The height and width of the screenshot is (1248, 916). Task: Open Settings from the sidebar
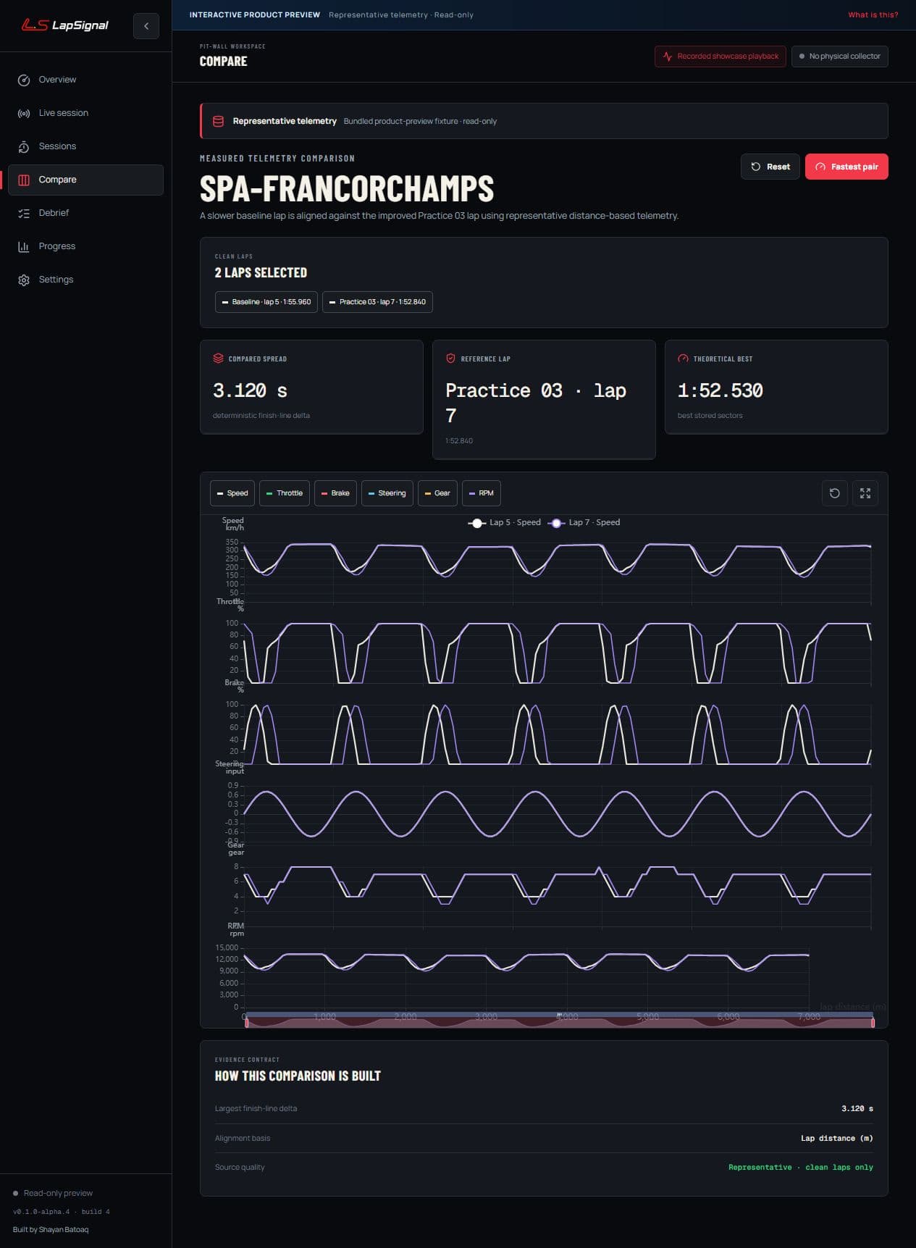click(x=85, y=280)
